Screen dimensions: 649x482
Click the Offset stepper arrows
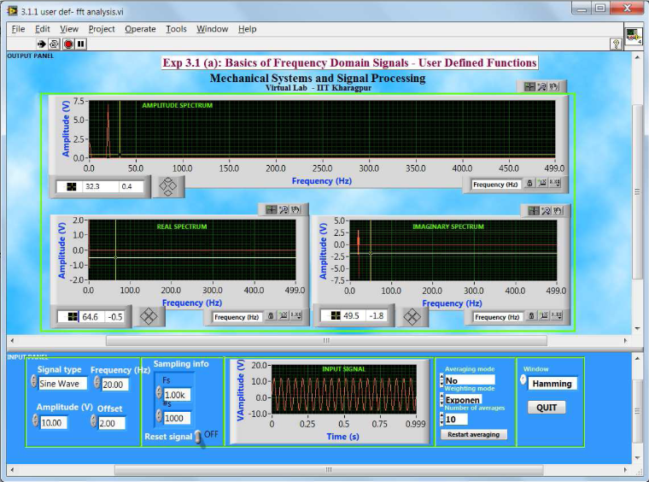tap(94, 421)
